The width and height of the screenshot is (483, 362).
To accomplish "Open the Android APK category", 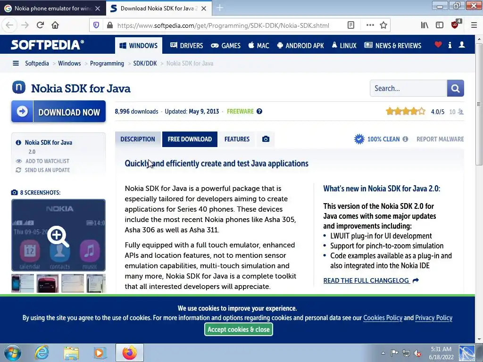I will pyautogui.click(x=300, y=46).
